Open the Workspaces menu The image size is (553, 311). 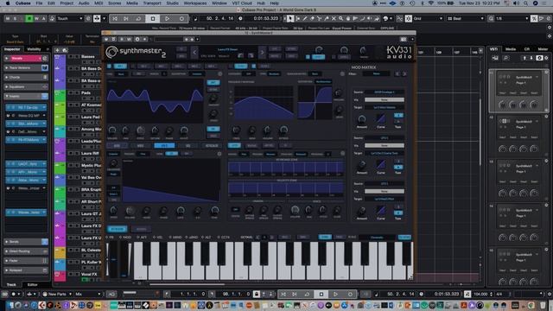tap(195, 3)
